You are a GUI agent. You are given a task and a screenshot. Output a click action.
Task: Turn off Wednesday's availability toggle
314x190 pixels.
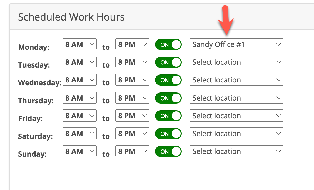168,80
